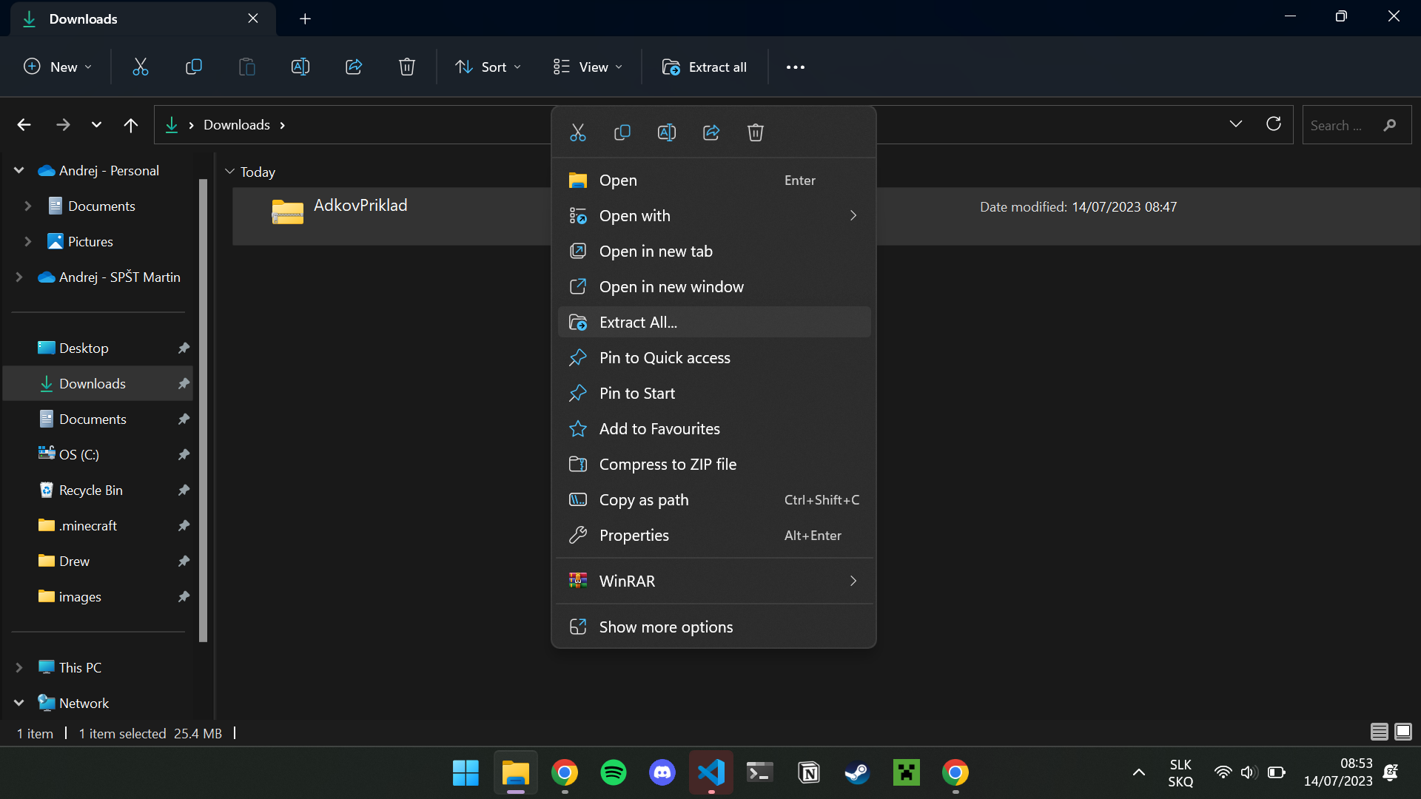The image size is (1421, 799).
Task: Open the WinRAR submenu
Action: point(714,581)
